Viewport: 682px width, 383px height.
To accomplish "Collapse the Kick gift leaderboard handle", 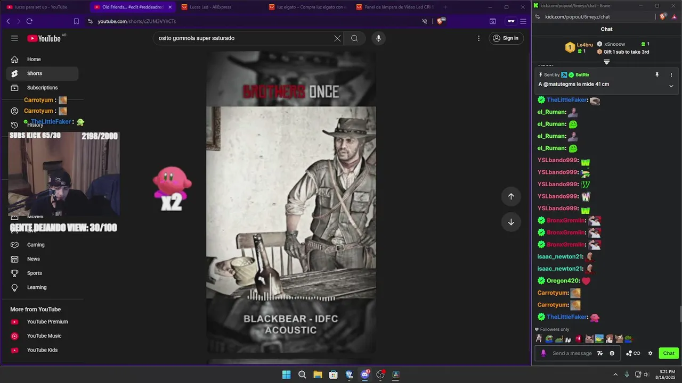I will pyautogui.click(x=606, y=62).
